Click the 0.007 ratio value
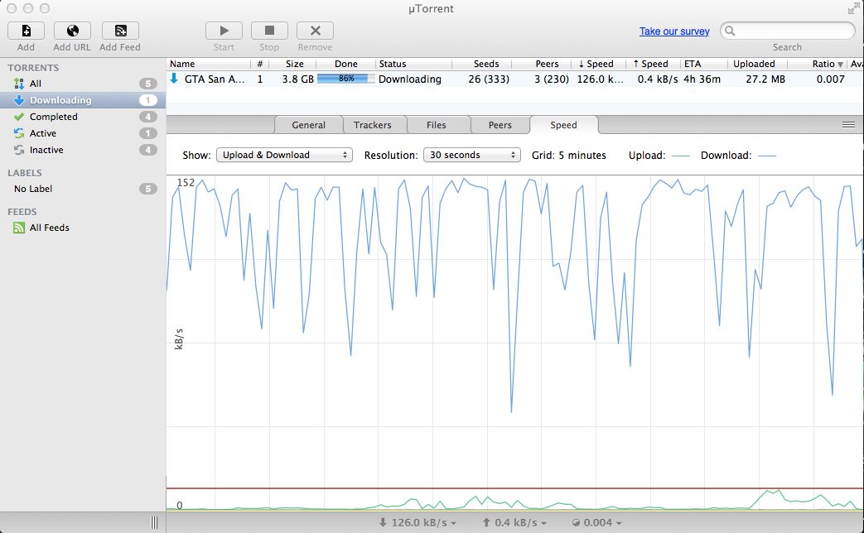 point(830,79)
